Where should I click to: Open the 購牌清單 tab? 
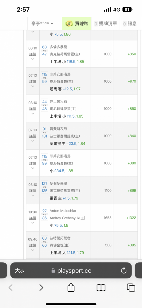tap(105, 24)
